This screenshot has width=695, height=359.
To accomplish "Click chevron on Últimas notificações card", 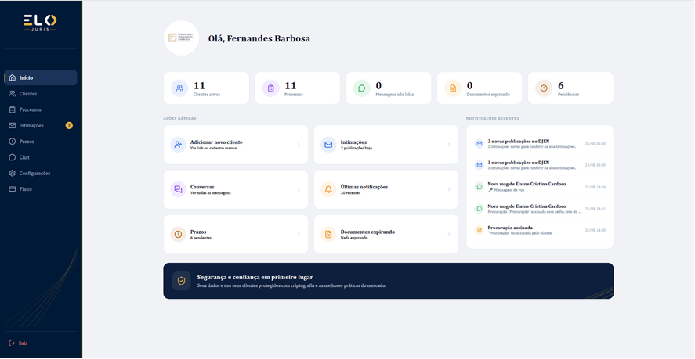I will coord(449,189).
